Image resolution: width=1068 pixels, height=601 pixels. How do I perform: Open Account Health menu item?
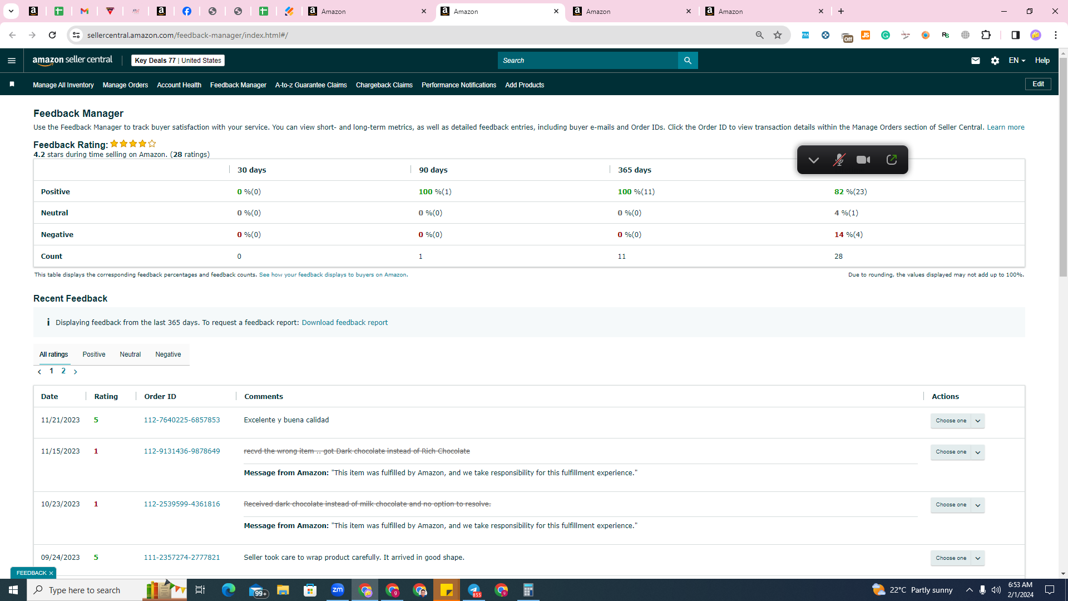179,85
